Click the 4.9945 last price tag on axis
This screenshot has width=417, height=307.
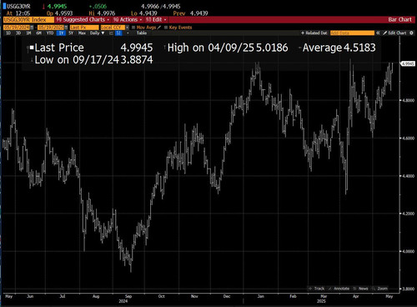[x=408, y=63]
